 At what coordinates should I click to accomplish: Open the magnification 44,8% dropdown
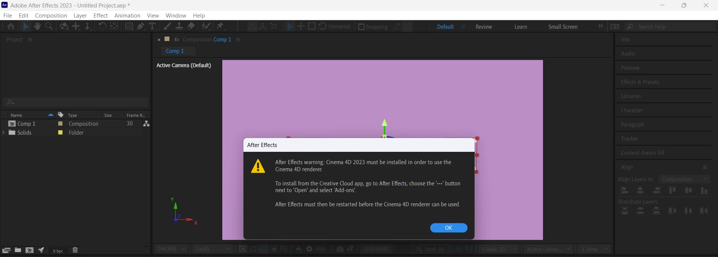point(172,249)
